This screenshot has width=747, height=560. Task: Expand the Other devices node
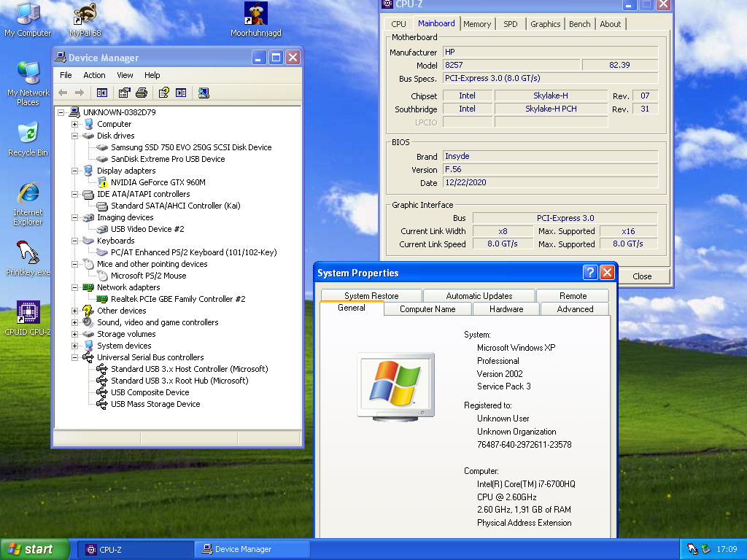pos(74,311)
